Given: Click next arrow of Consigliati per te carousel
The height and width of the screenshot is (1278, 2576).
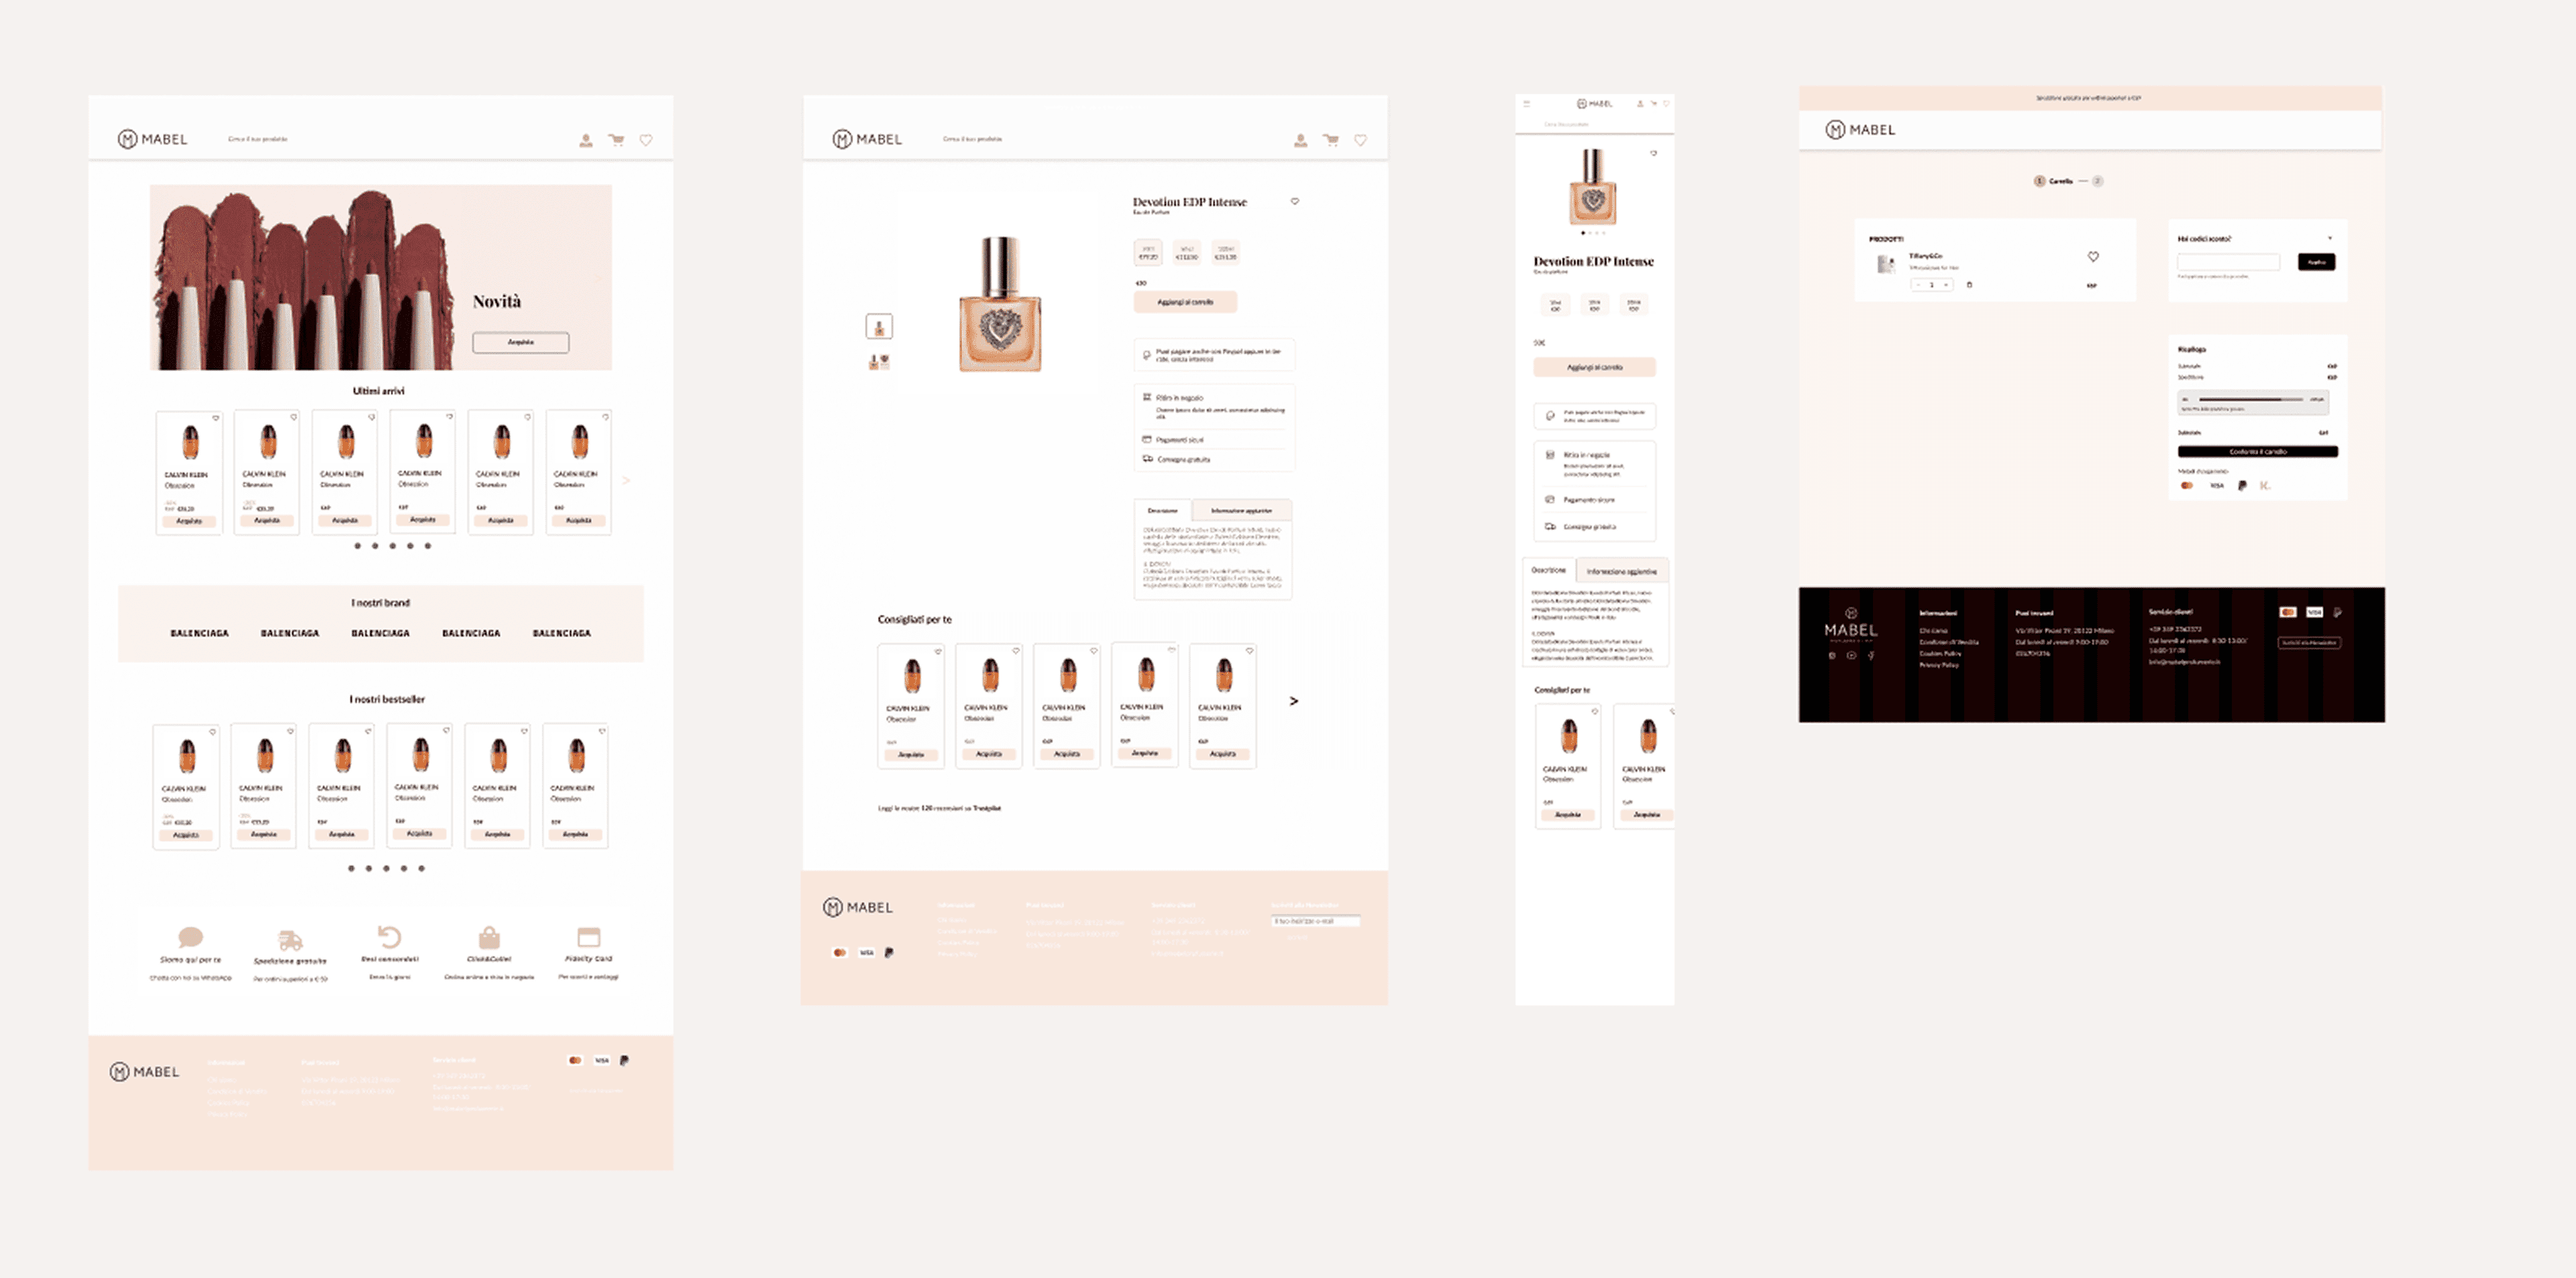Looking at the screenshot, I should tap(1293, 701).
